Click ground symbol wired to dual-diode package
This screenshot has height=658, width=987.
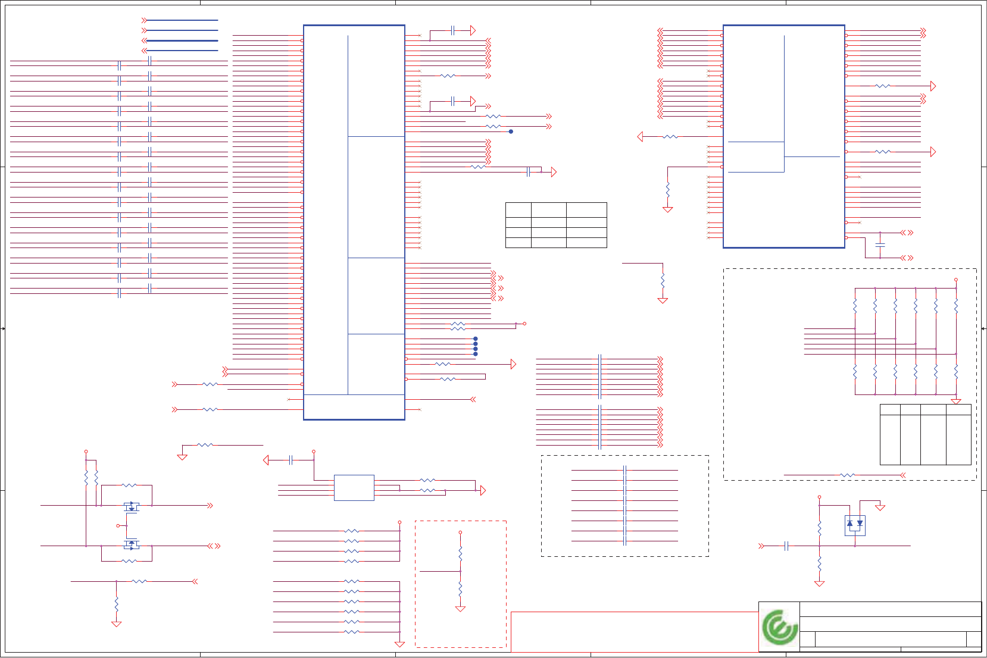[x=880, y=507]
